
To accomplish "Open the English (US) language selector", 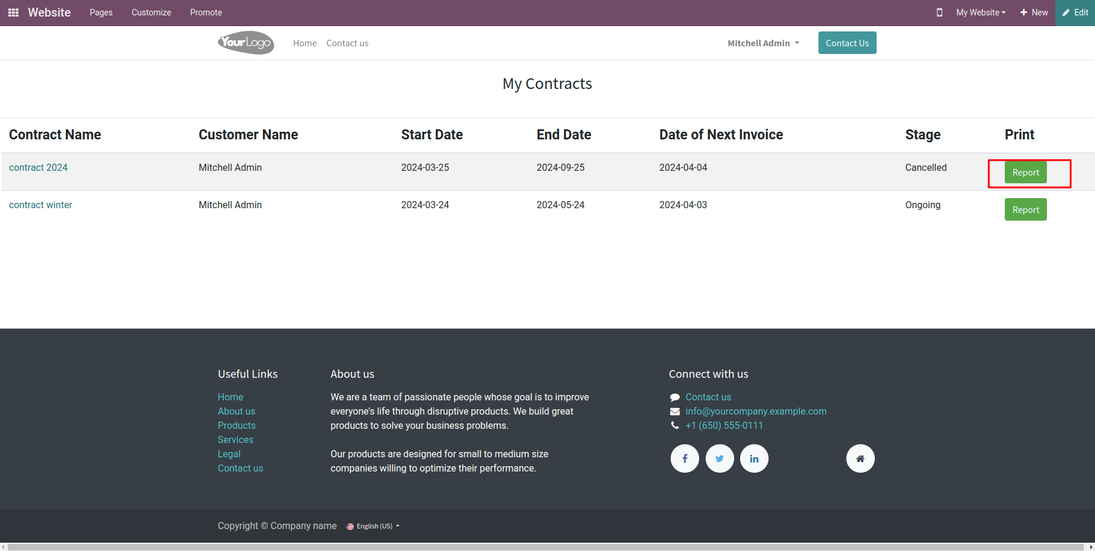I will click(x=374, y=526).
